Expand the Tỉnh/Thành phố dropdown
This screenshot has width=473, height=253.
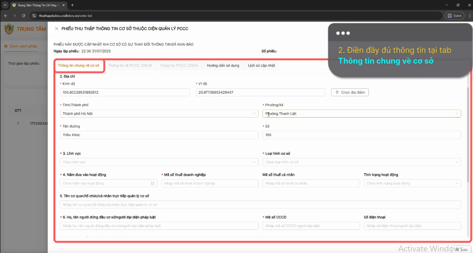click(159, 113)
